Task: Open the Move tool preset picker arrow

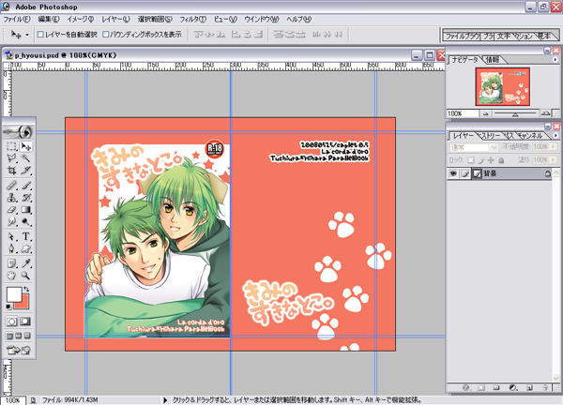Action: pos(27,35)
